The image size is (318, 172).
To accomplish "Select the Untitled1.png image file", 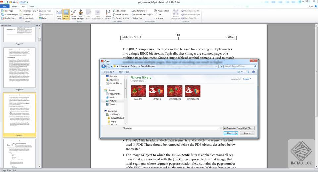I will [x=175, y=93].
